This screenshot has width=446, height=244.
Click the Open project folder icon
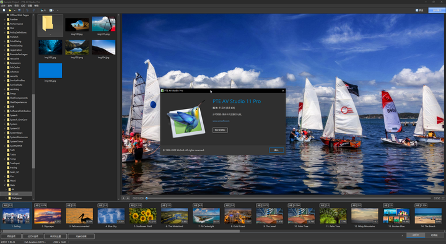click(x=10, y=11)
